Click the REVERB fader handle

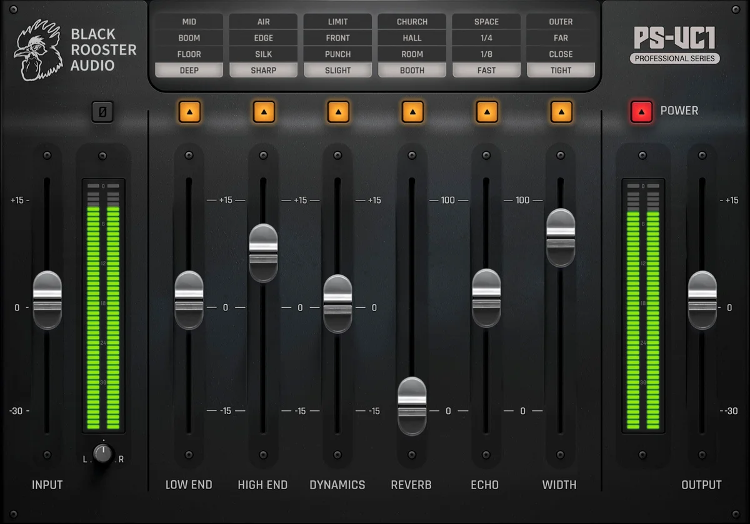412,406
